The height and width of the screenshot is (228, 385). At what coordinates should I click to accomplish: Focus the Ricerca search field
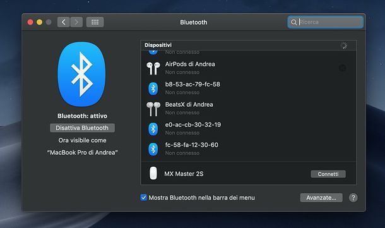click(325, 22)
